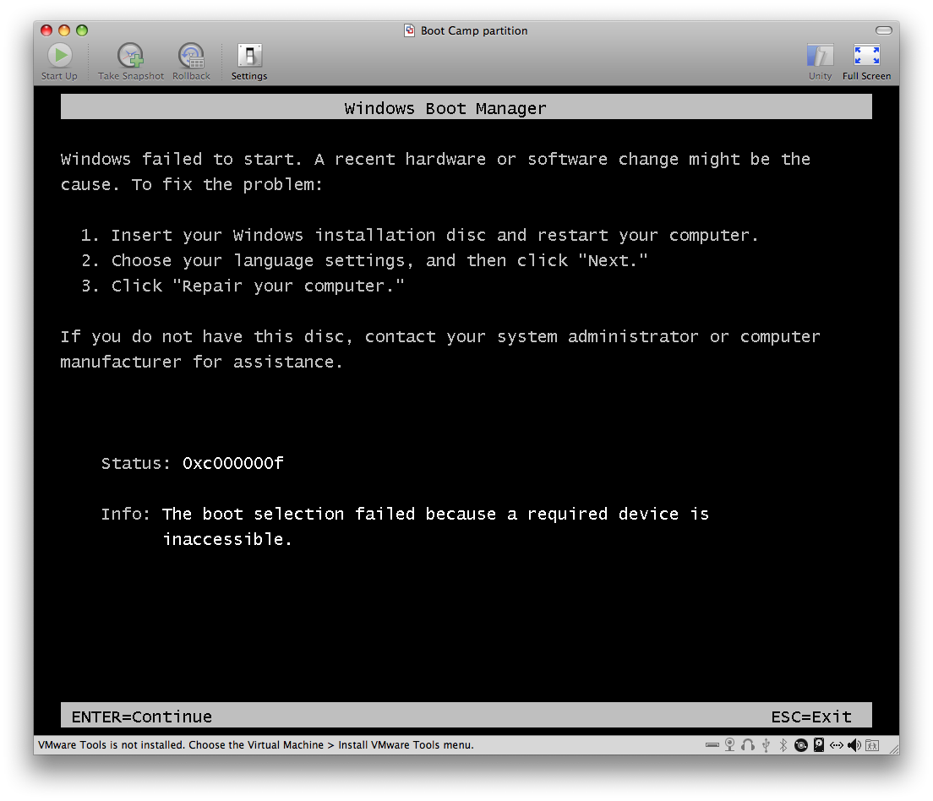Click the headphones device status icon
933x801 pixels.
[x=748, y=745]
